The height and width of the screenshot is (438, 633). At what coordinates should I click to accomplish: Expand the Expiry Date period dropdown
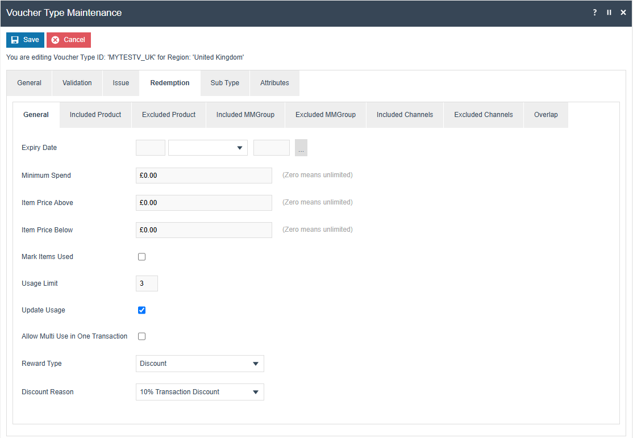[x=208, y=148]
